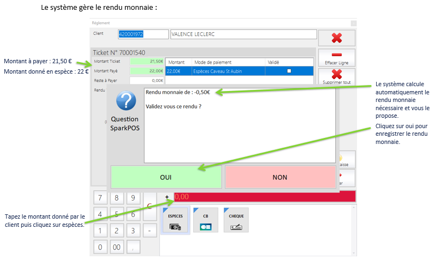Choose the CHEQUE payment icon
The width and height of the screenshot is (440, 265).
(236, 220)
